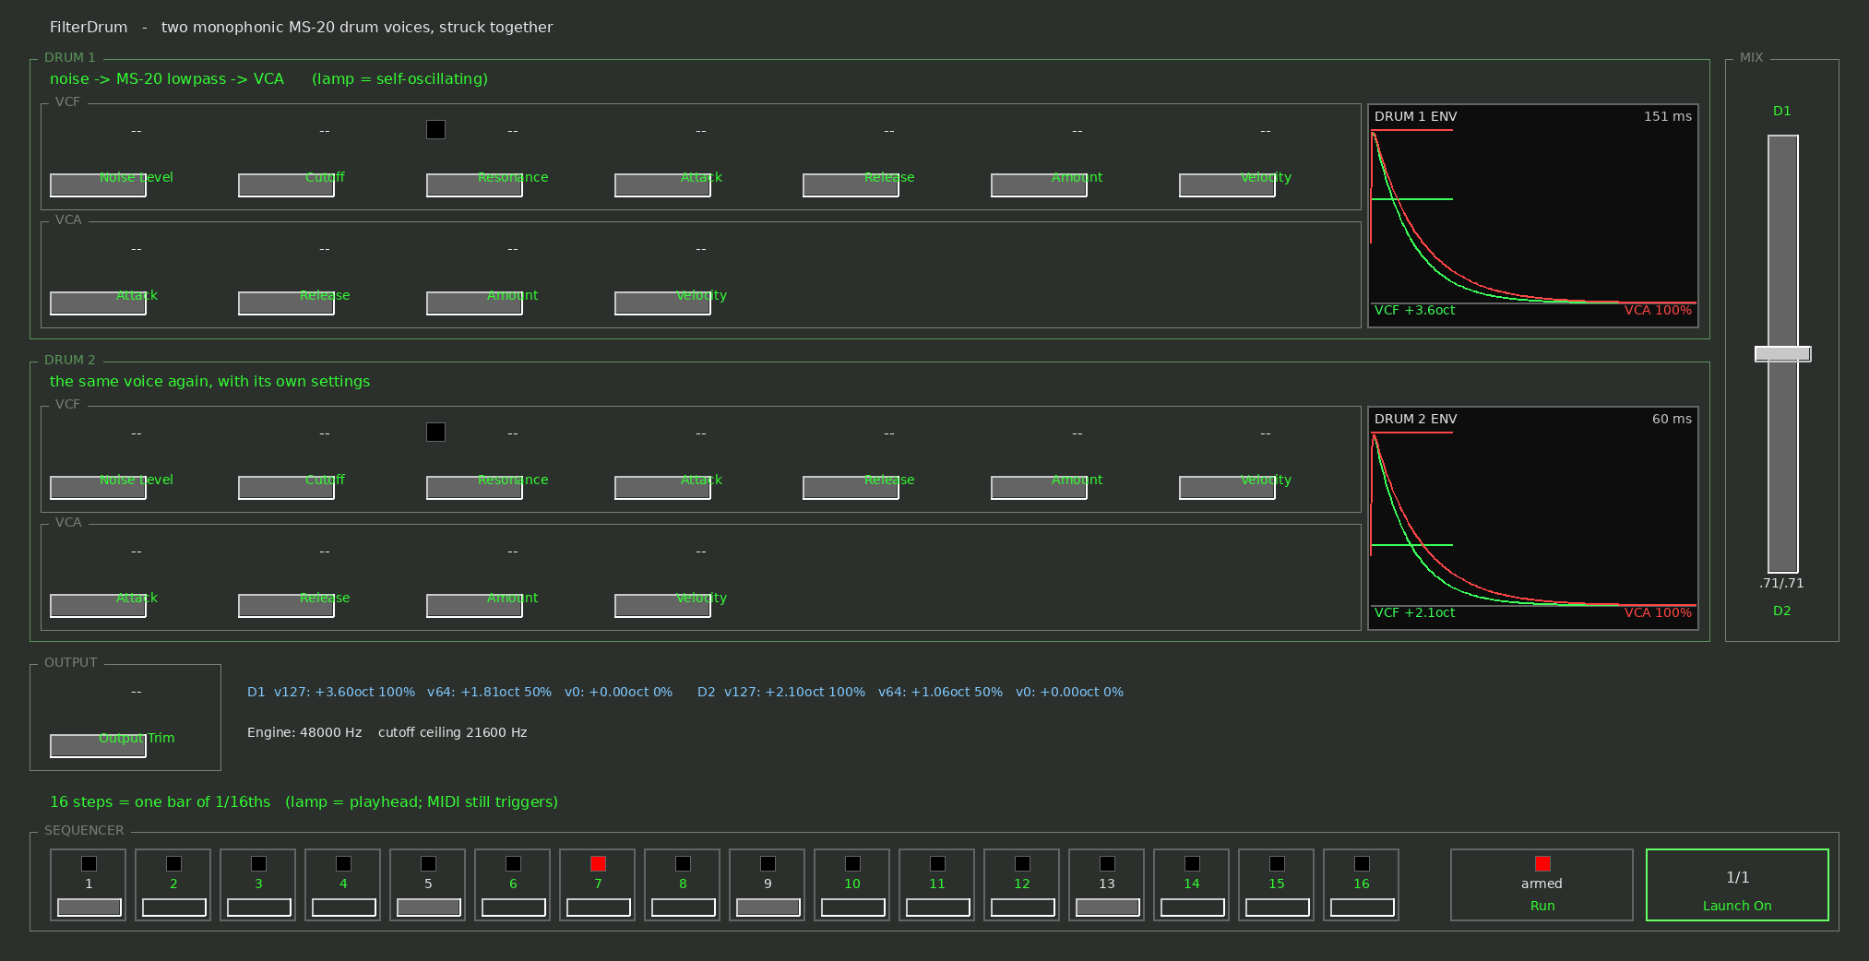Click the D1 mix label
The image size is (1869, 961).
point(1781,111)
